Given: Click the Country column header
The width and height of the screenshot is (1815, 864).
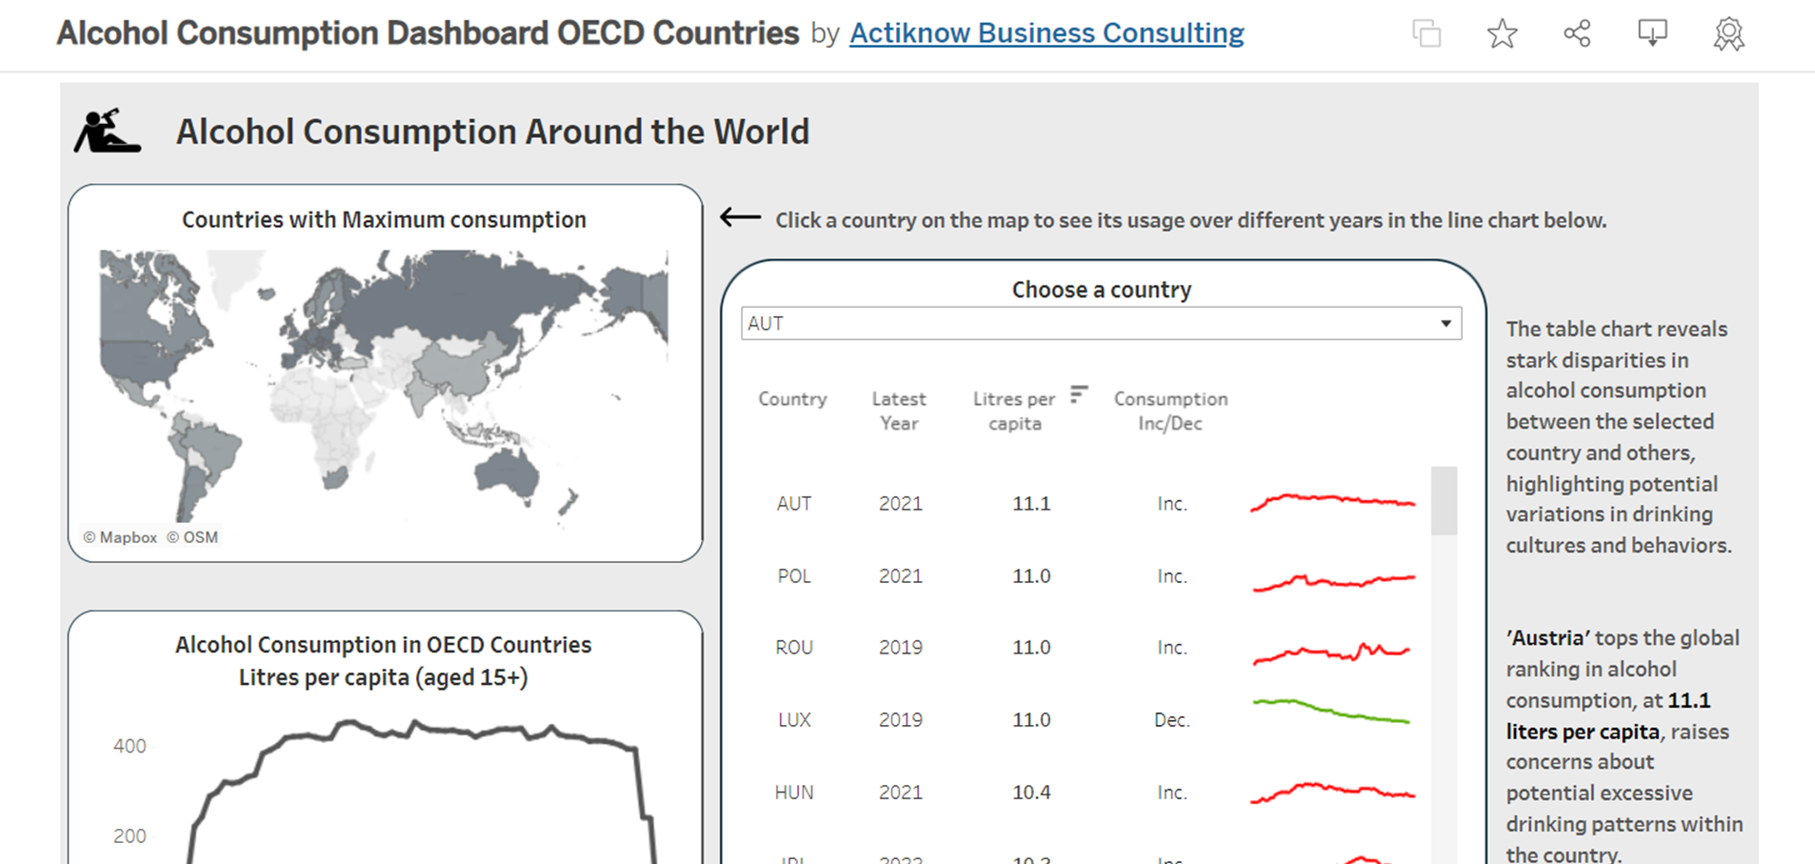Looking at the screenshot, I should (792, 399).
